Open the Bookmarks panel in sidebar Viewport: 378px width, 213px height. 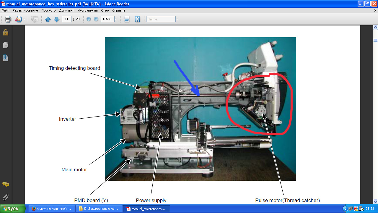pos(6,58)
